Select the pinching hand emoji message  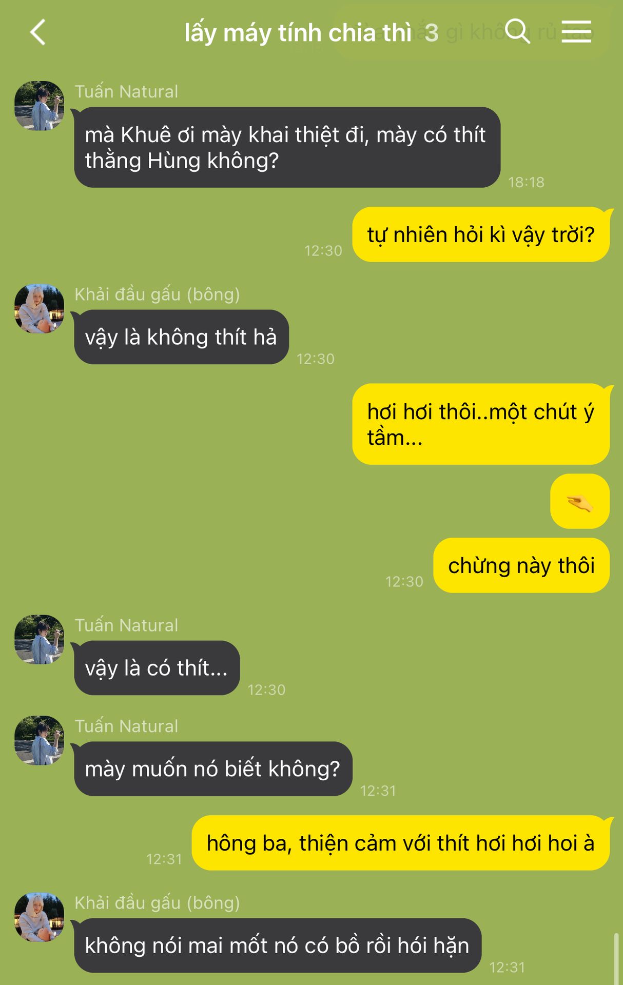580,502
